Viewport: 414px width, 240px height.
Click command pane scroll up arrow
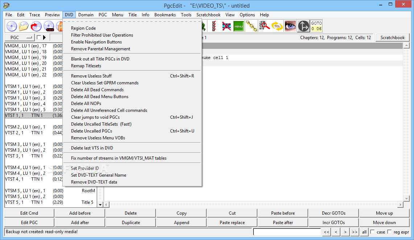point(406,46)
